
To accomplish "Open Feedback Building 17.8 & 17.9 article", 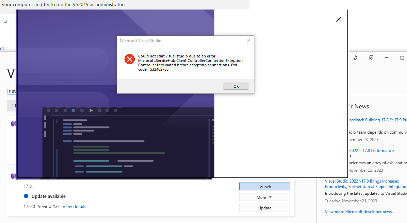I will click(x=378, y=120).
